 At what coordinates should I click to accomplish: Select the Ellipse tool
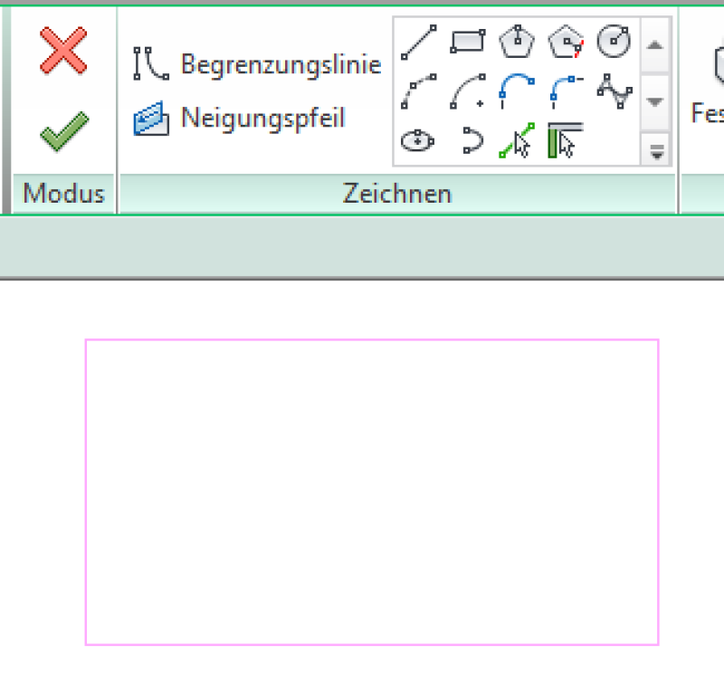pos(418,140)
